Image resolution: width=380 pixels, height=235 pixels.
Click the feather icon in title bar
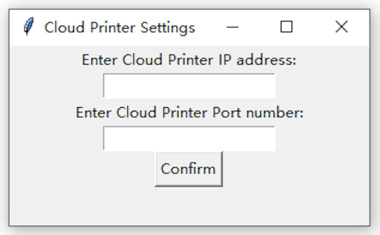pos(29,27)
